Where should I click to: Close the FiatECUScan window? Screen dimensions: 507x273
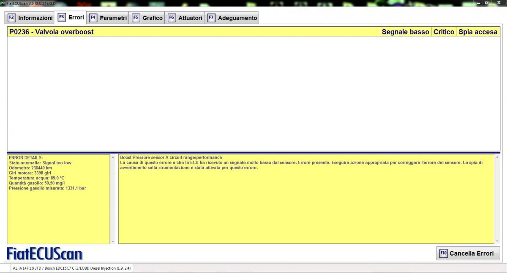(498, 3)
